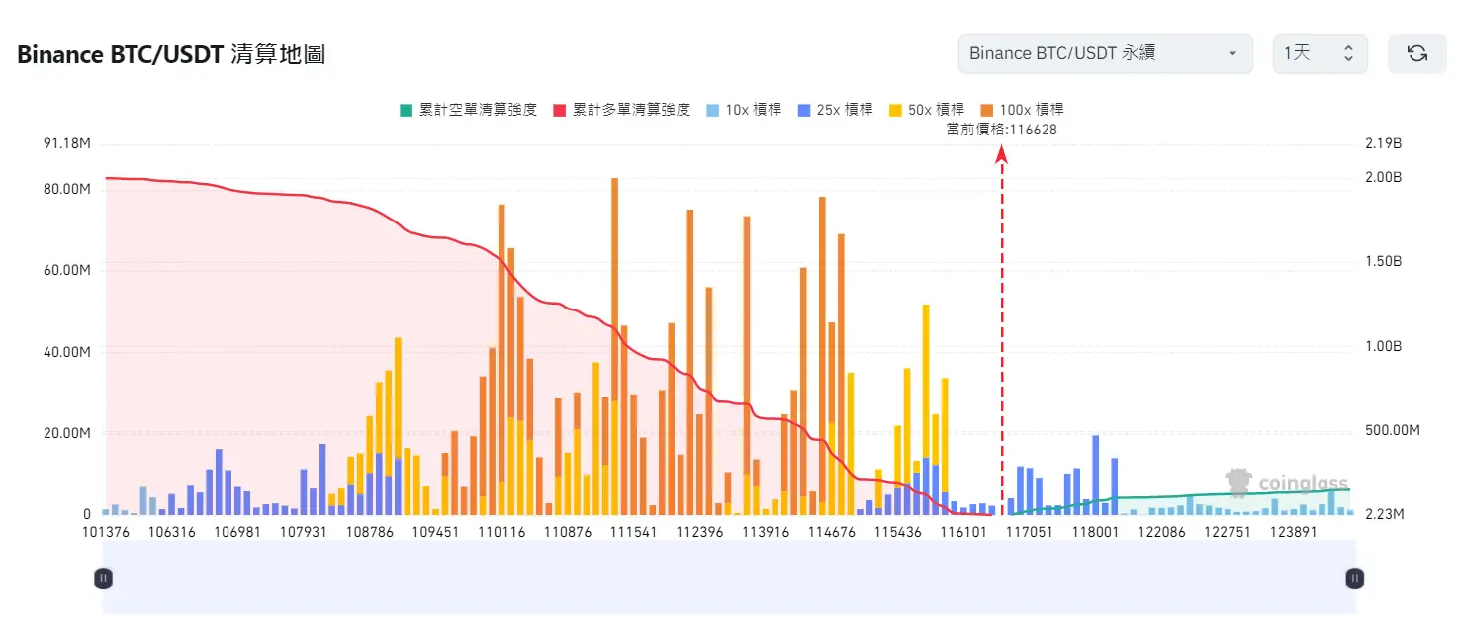Click left axis value 20.00M

[67, 433]
